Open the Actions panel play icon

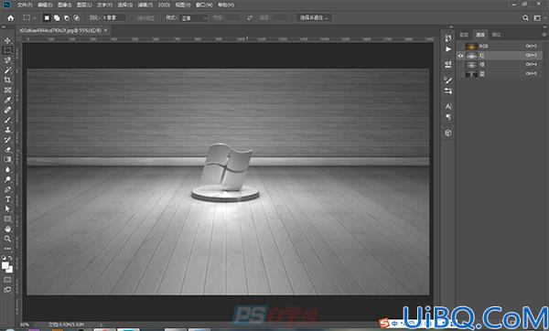point(448,49)
